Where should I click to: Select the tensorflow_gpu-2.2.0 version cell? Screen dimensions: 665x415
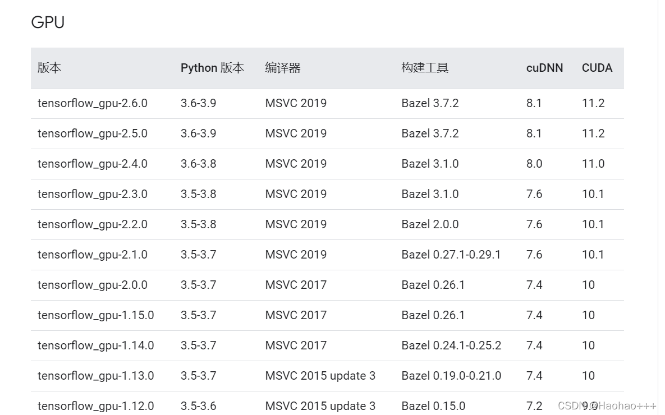(93, 225)
